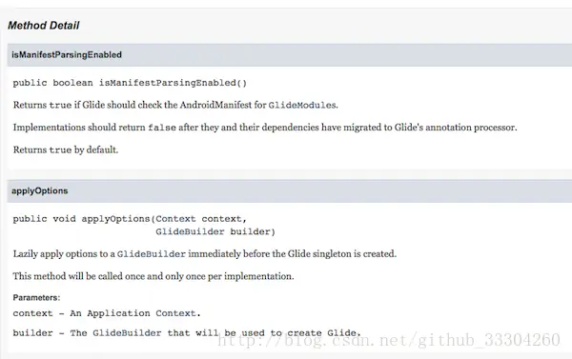The width and height of the screenshot is (572, 359).
Task: Open Context type in applyOptions signature
Action: [x=175, y=219]
